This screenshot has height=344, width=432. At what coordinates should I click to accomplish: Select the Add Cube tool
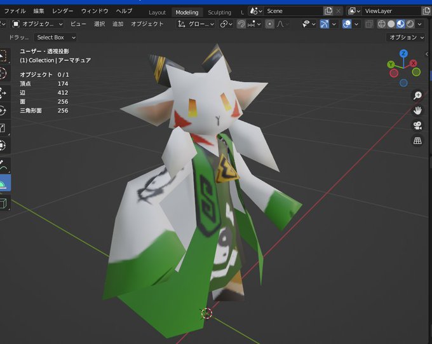point(3,203)
